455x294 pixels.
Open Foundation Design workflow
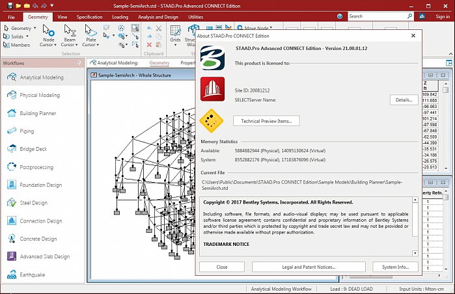43,185
